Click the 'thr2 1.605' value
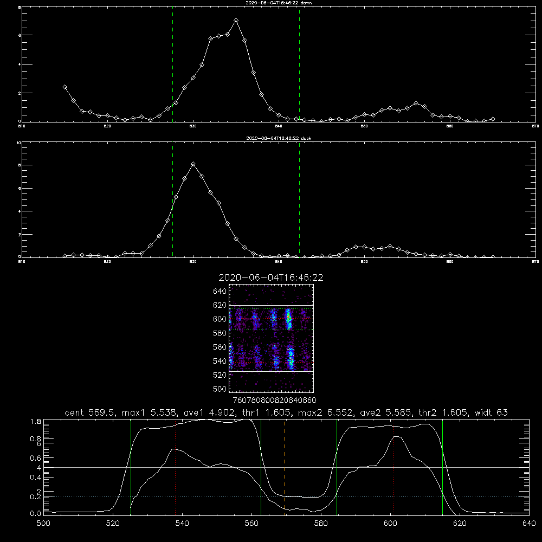 (443, 412)
